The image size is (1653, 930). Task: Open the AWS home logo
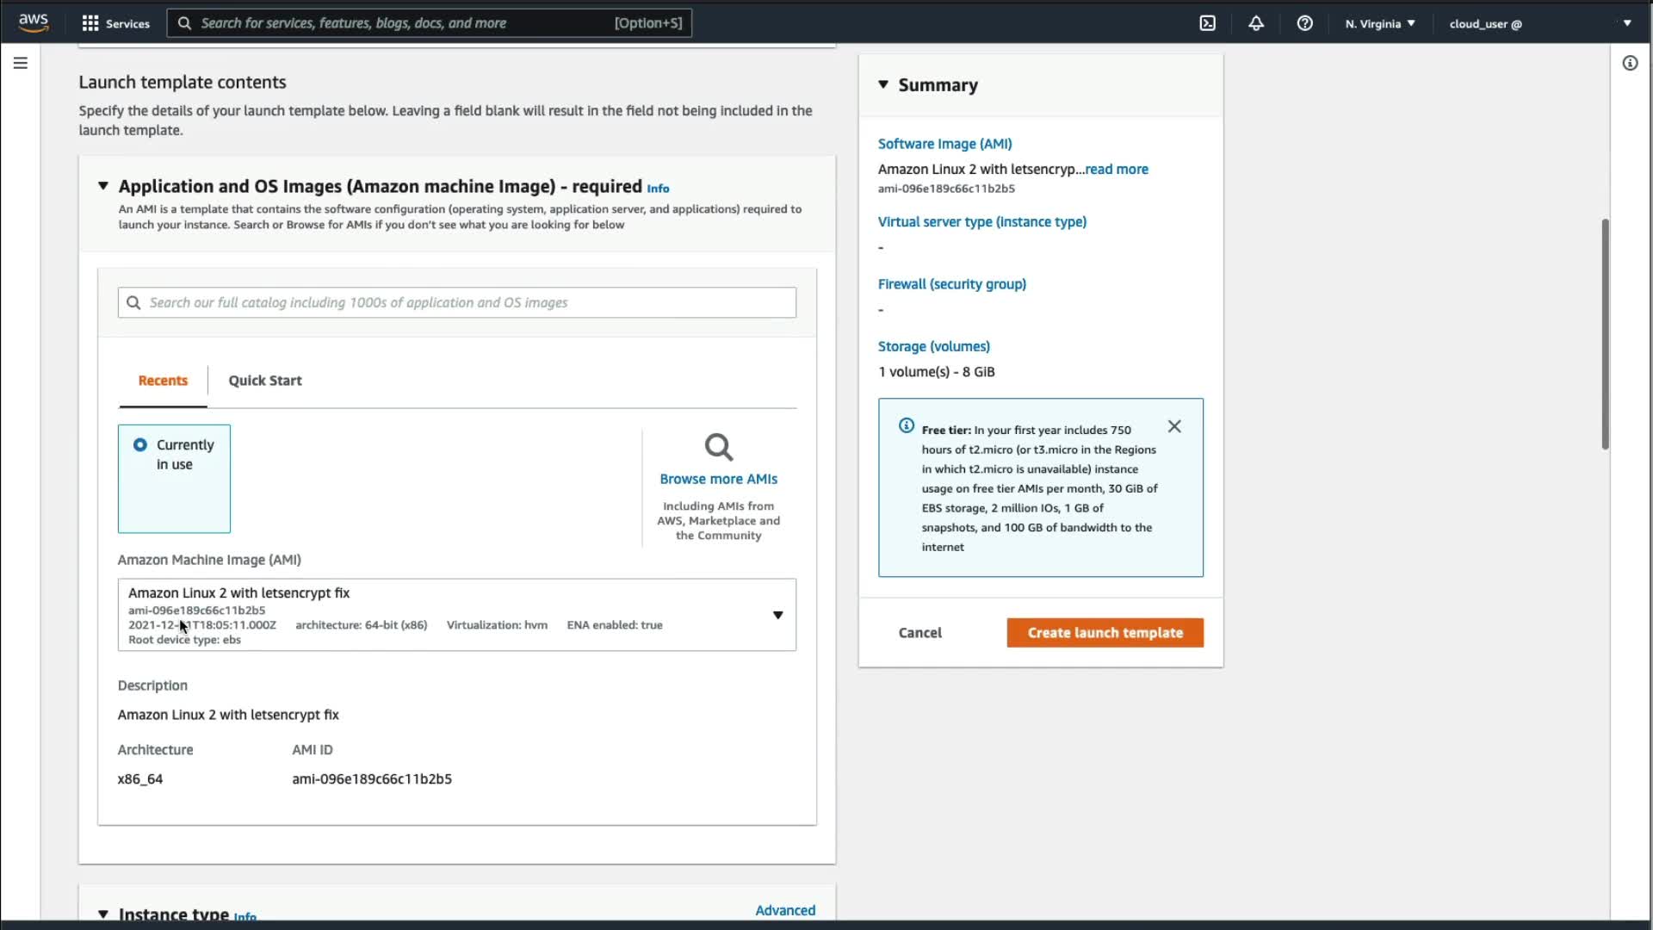[x=34, y=22]
